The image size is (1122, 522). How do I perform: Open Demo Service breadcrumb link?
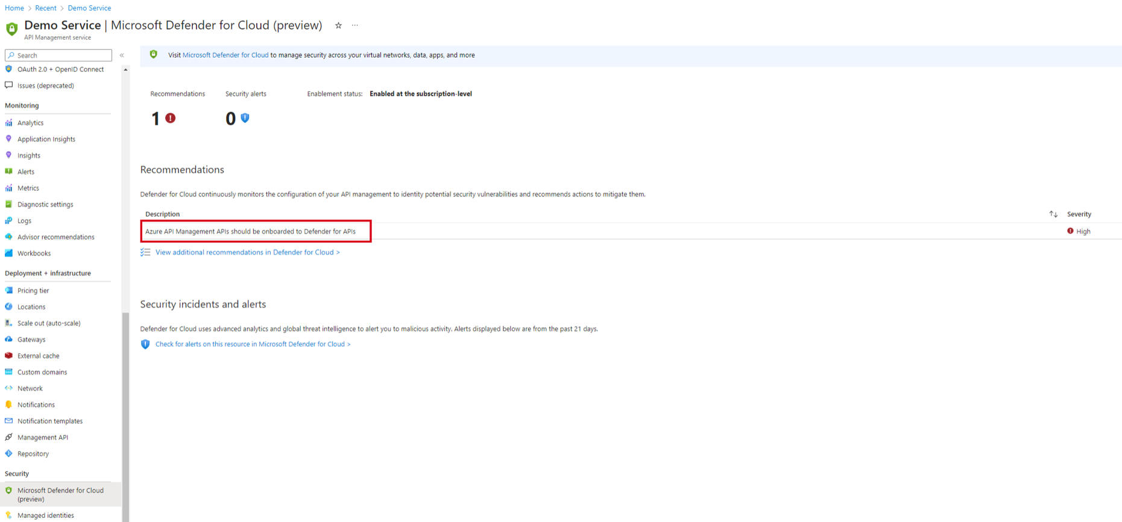tap(89, 8)
